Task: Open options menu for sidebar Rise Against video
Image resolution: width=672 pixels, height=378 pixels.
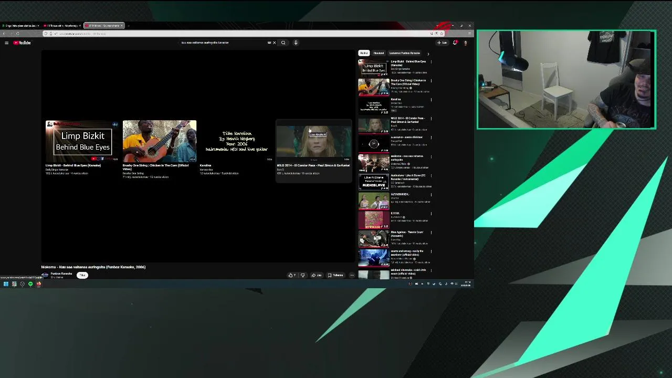Action: pyautogui.click(x=431, y=233)
